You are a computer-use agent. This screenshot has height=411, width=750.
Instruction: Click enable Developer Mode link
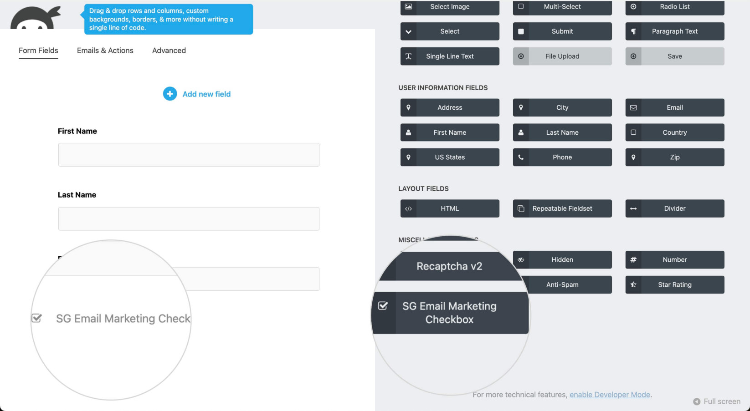[x=610, y=395]
